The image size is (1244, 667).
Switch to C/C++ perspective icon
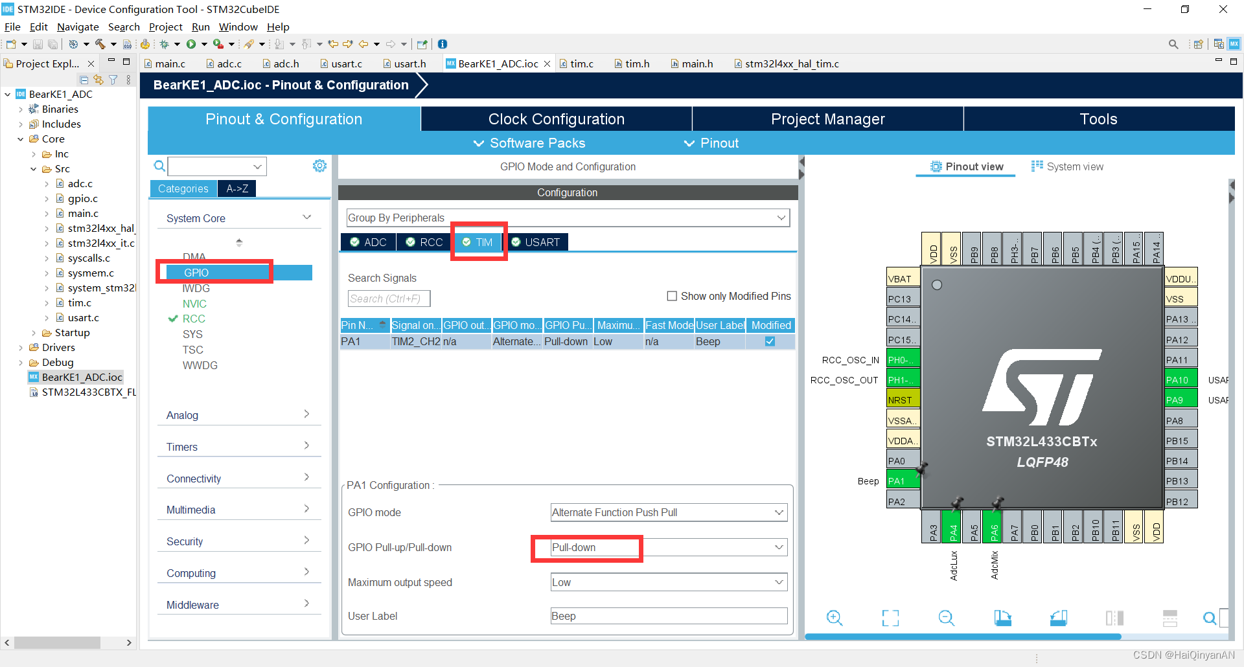(x=1219, y=44)
